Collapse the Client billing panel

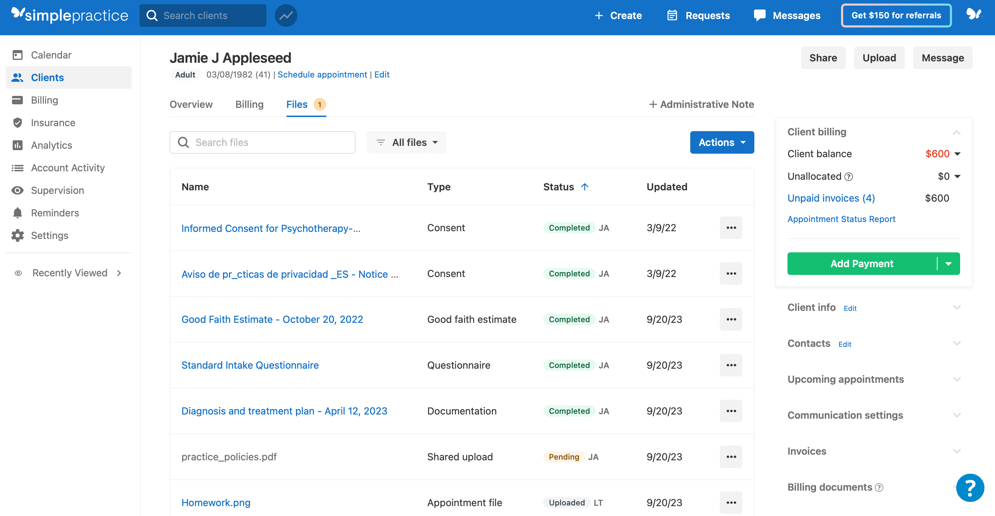tap(957, 132)
